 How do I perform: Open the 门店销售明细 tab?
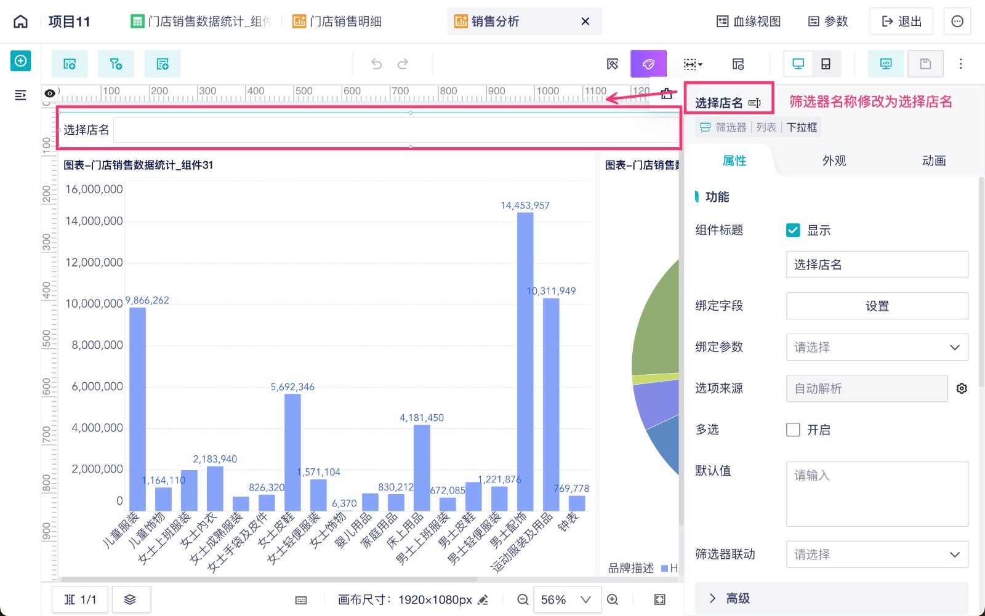click(337, 22)
